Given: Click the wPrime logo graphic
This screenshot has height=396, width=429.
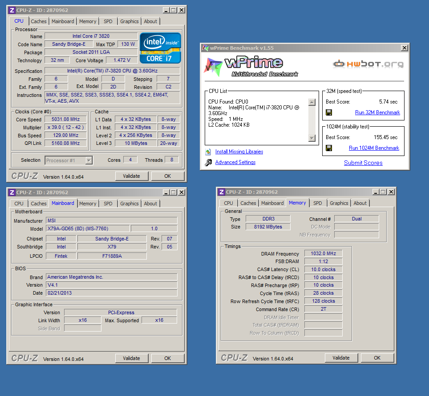Looking at the screenshot, I should coord(251,66).
